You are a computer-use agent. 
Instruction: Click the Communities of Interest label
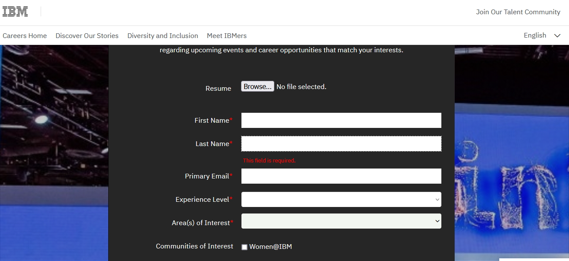[194, 246]
